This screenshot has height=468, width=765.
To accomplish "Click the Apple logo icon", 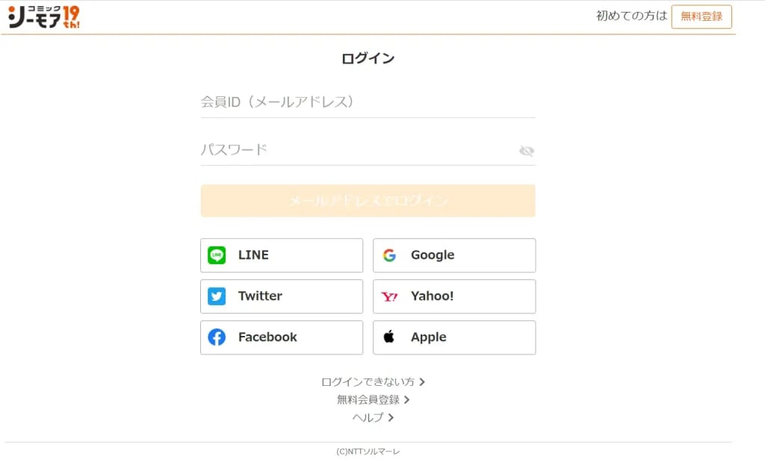I will [389, 337].
